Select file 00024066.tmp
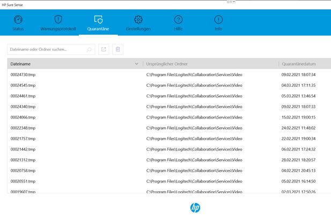 click(x=23, y=117)
